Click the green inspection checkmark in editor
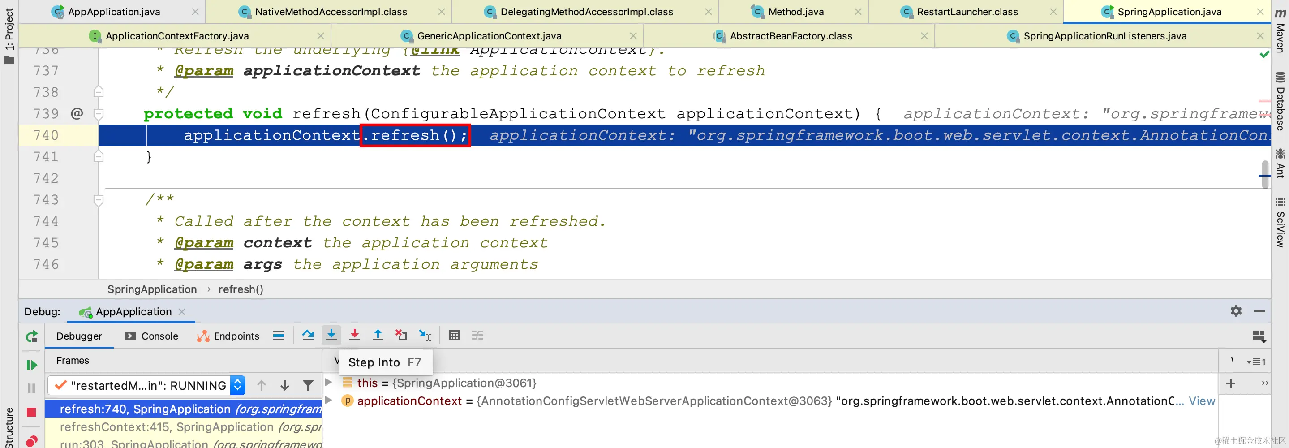Viewport: 1289px width, 448px height. coord(1264,54)
